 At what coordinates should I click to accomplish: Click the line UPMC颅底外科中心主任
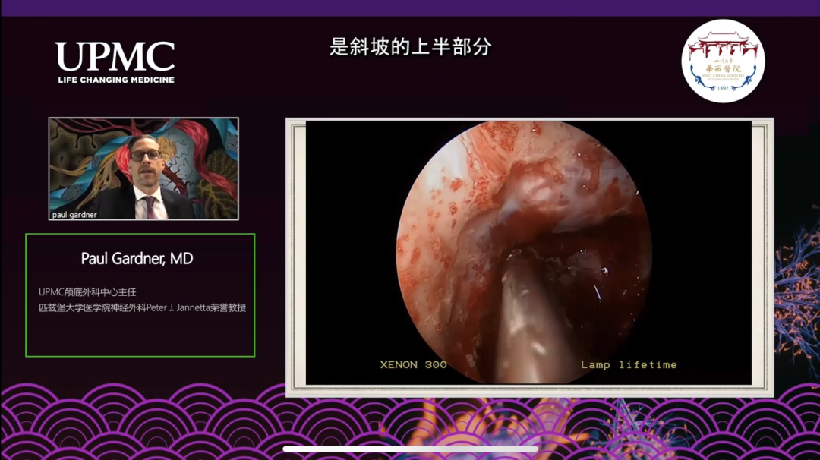(x=87, y=291)
